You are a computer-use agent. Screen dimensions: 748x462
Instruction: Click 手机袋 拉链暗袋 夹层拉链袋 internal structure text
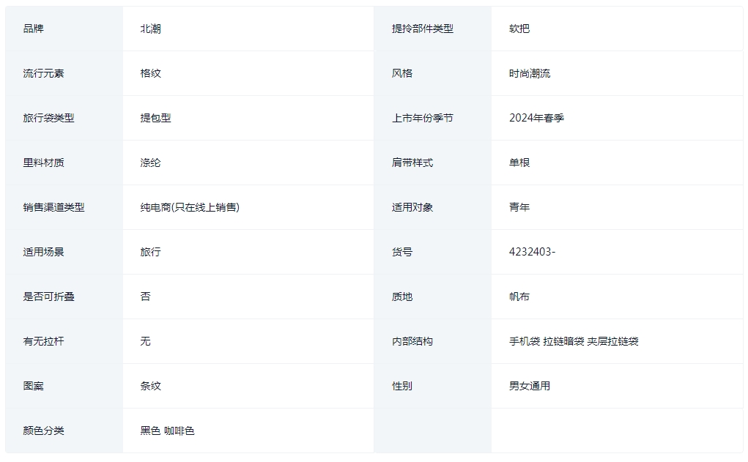[x=574, y=341]
